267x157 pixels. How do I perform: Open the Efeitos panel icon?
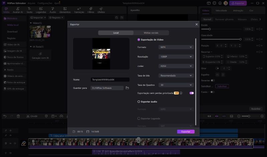[x=101, y=10]
